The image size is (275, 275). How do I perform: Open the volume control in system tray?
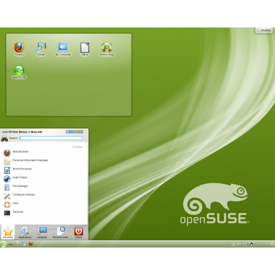[239, 244]
